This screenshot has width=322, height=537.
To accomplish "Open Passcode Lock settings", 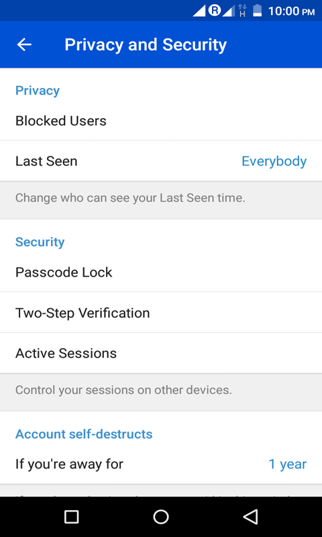I will [x=161, y=273].
